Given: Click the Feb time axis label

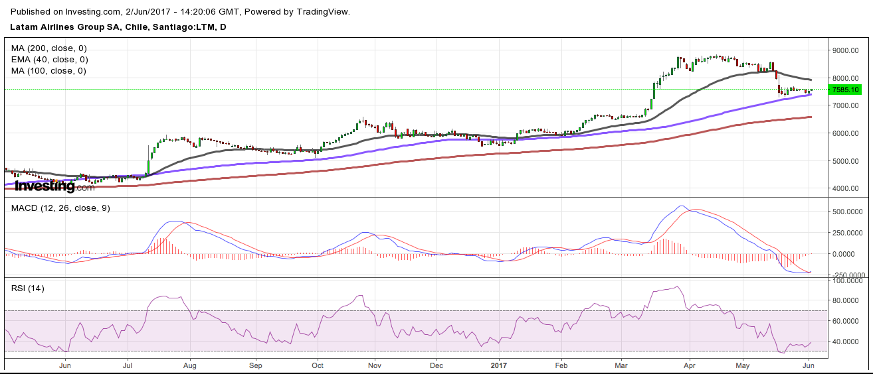Looking at the screenshot, I should (x=561, y=365).
